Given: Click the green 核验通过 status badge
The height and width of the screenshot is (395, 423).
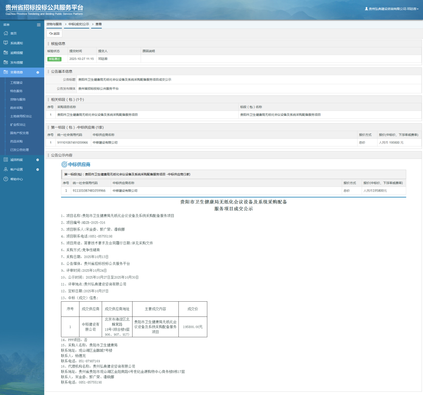Looking at the screenshot, I should pos(54,59).
